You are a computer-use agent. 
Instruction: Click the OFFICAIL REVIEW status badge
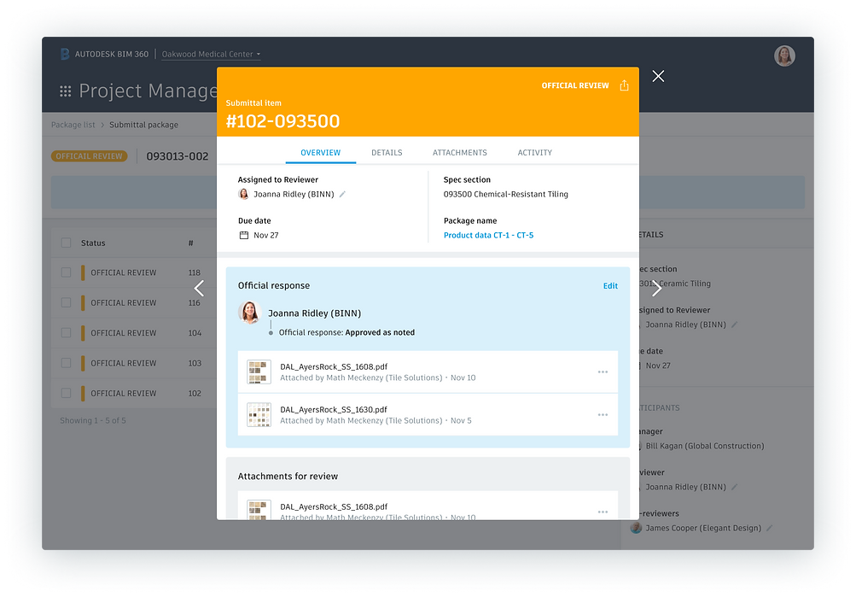coord(89,156)
